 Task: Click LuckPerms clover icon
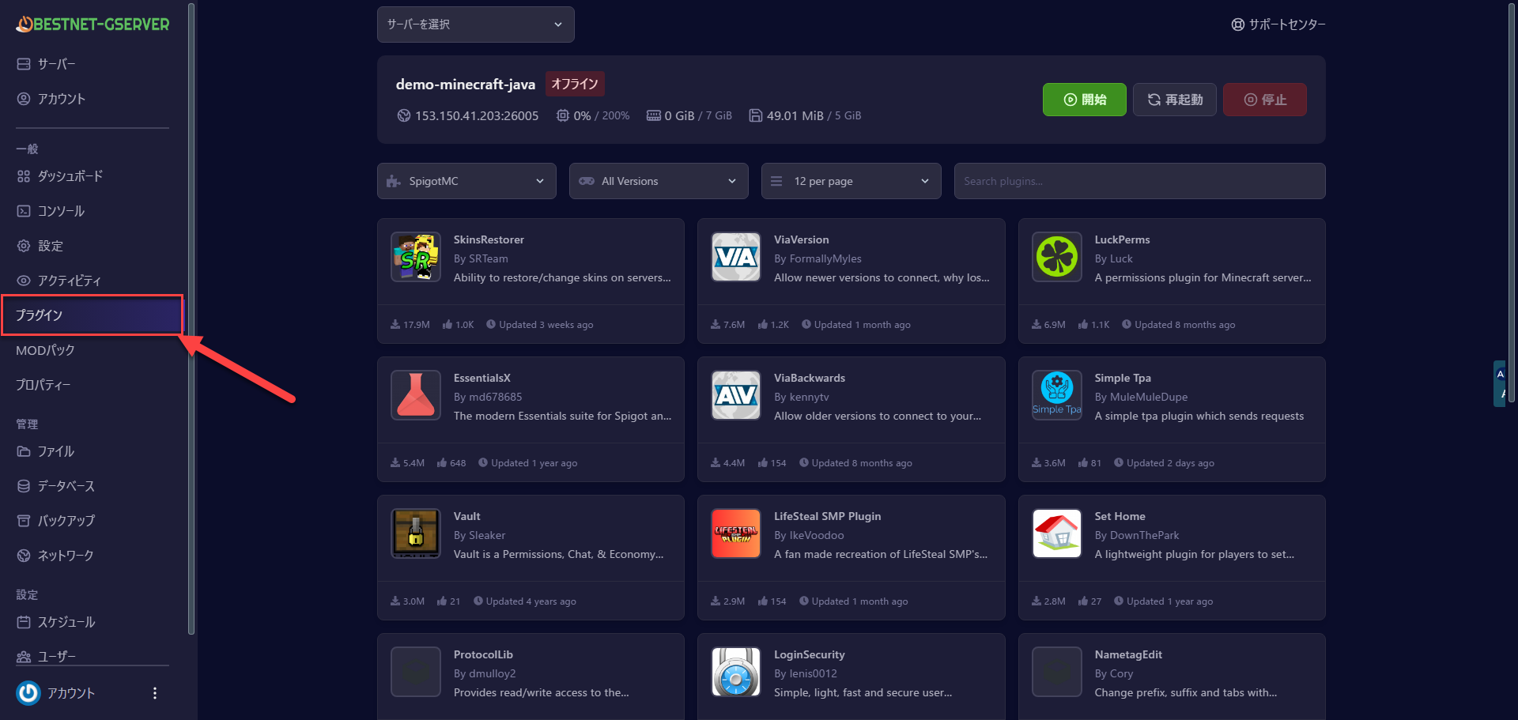click(x=1057, y=257)
